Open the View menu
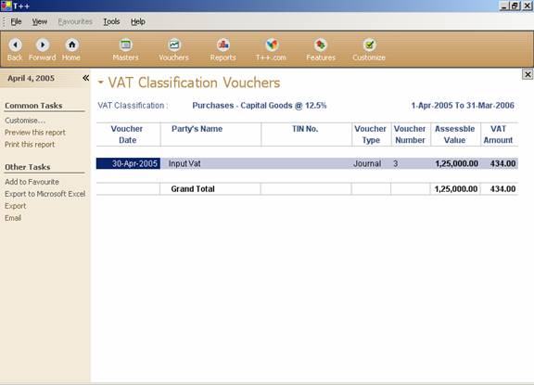Viewport: 534px width, 385px height. coord(40,22)
